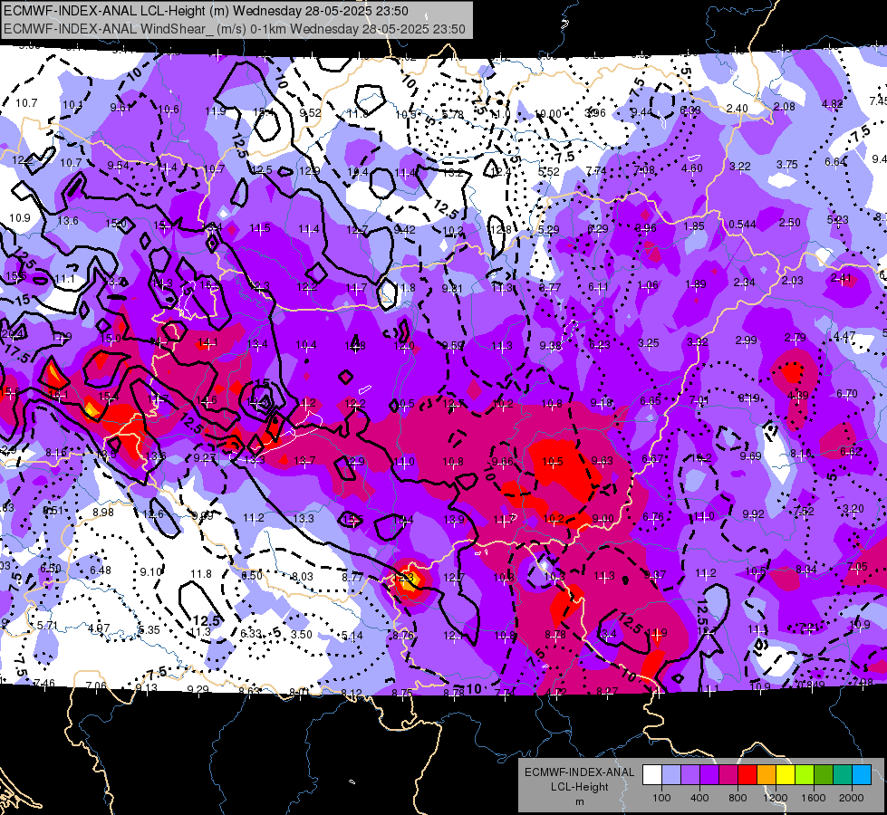The image size is (887, 815).
Task: Click the grid value '10.00'
Action: (x=548, y=114)
